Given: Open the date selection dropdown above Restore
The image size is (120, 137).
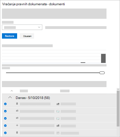Looking at the screenshot, I should [22, 27].
